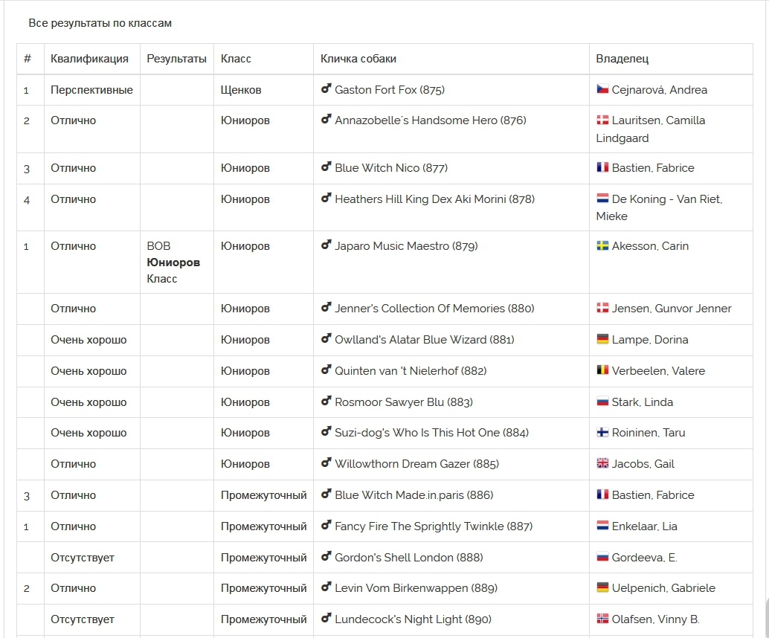
Task: Open Owlland's Alatar Blue Wizard (881) entry
Action: (424, 340)
